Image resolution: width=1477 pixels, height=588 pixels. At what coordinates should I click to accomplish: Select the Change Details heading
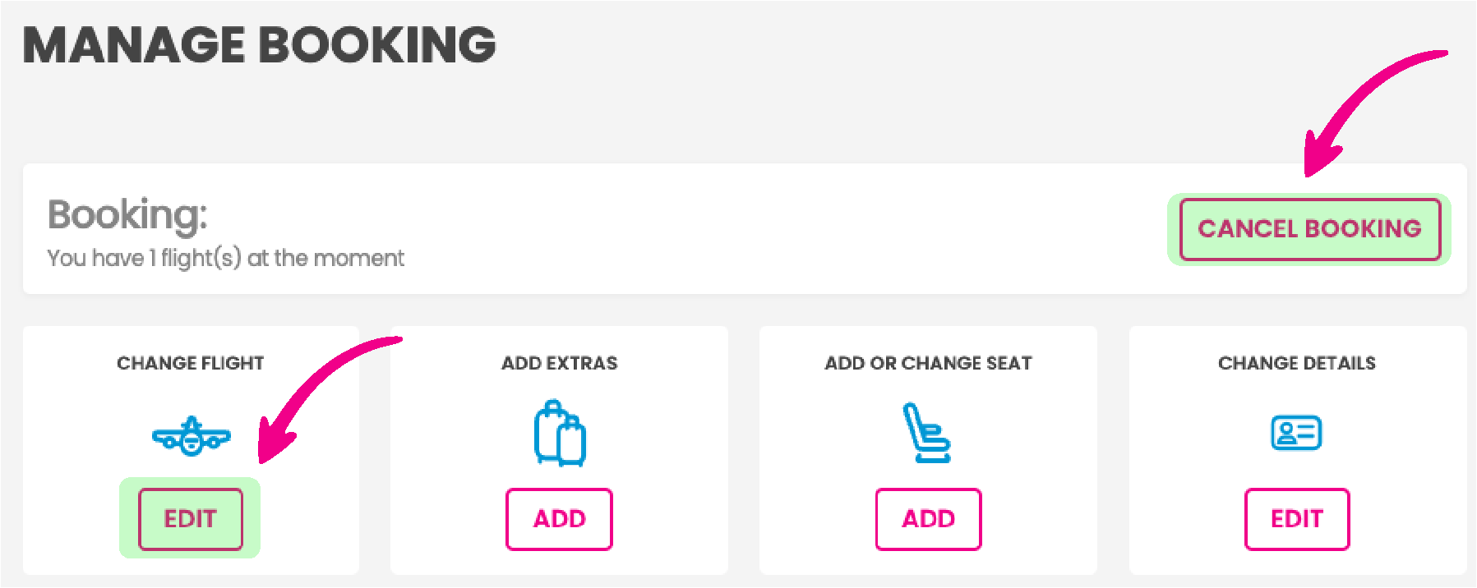pyautogui.click(x=1296, y=363)
